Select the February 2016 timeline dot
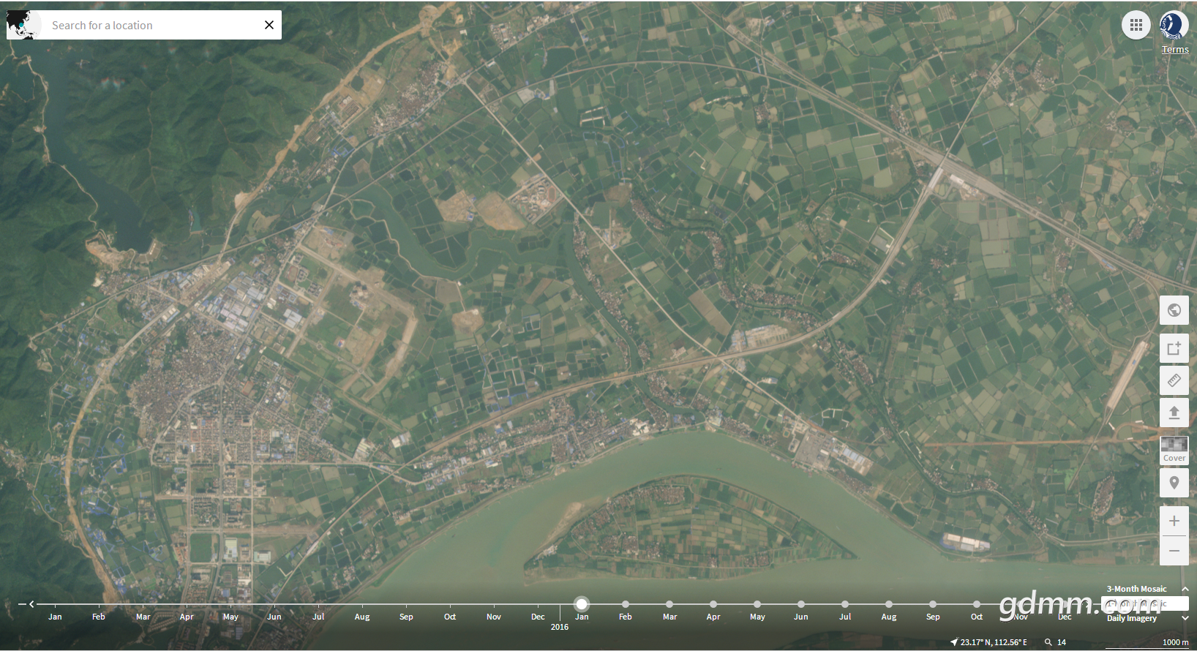1197x651 pixels. click(626, 604)
